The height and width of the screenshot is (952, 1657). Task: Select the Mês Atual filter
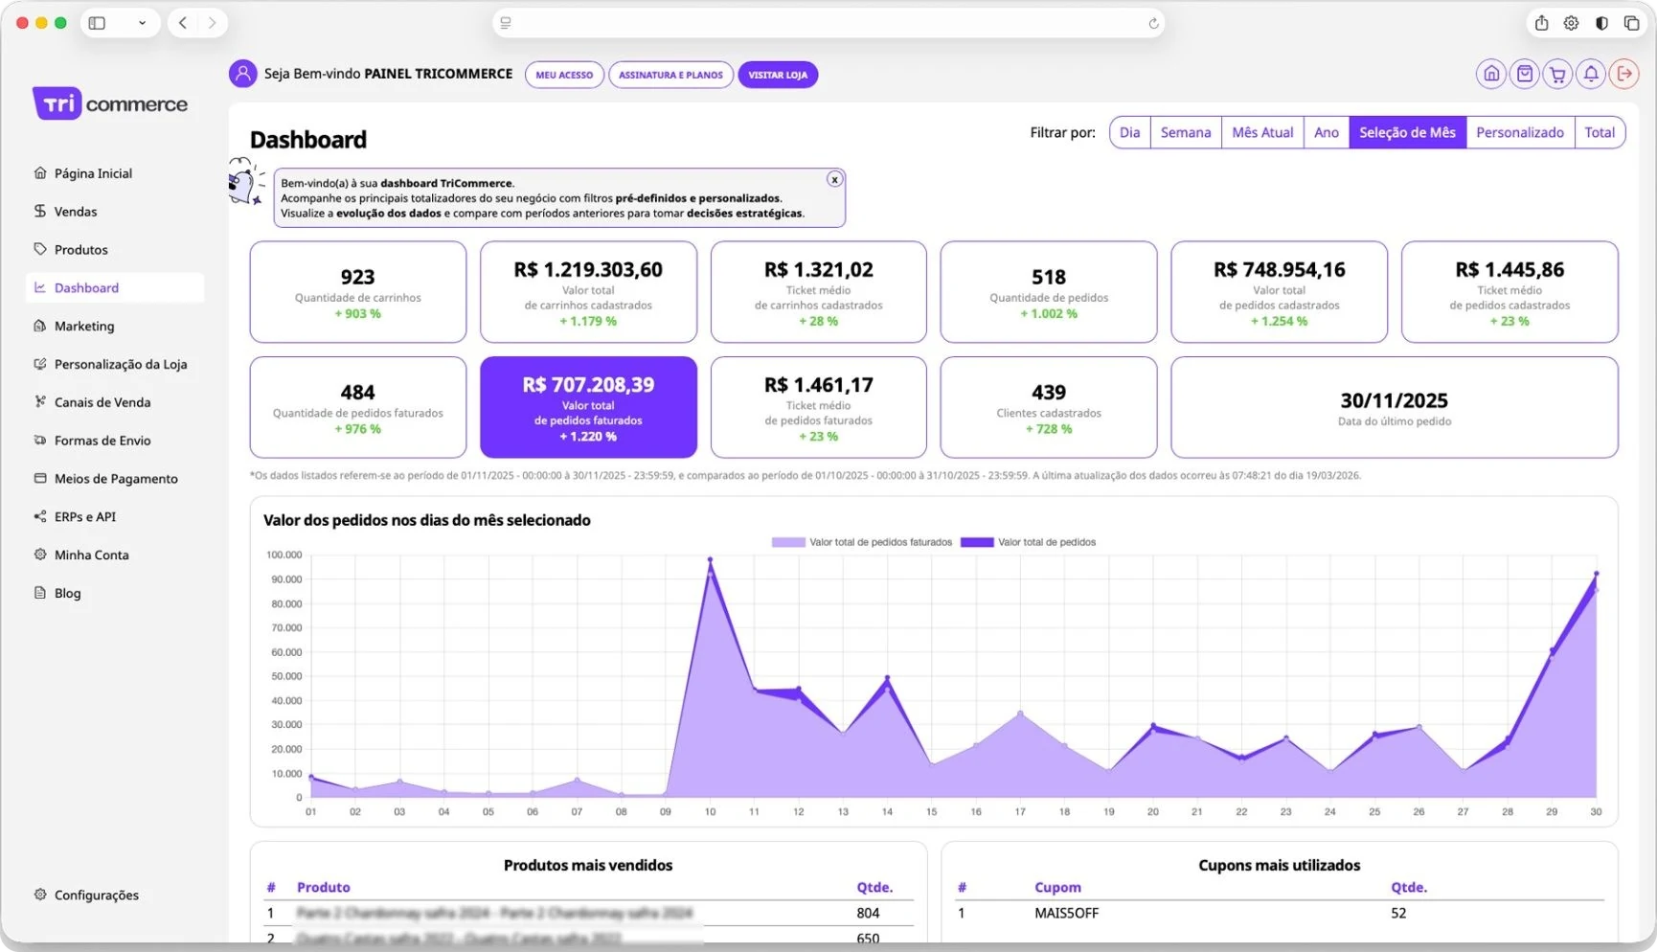(x=1262, y=132)
